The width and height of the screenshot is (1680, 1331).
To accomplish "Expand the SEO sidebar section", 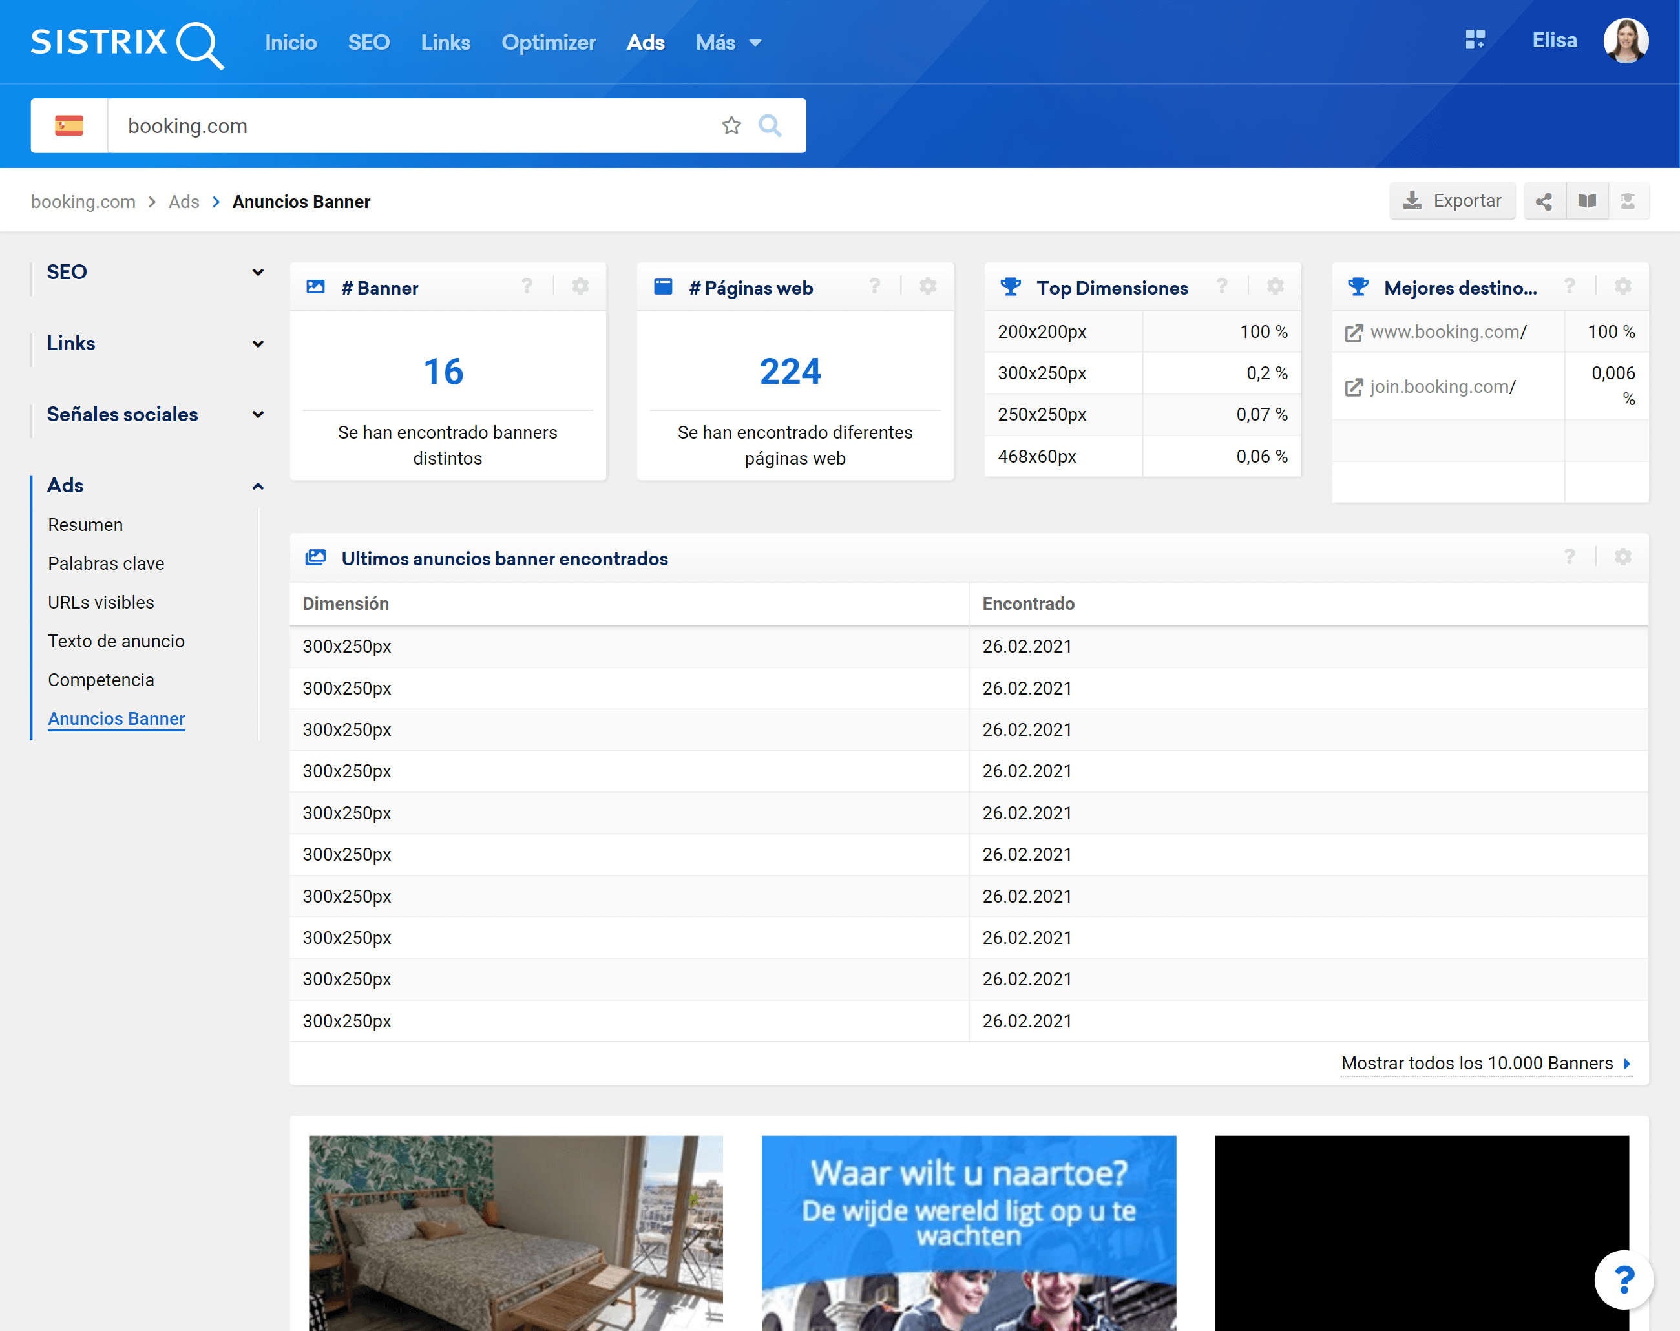I will 258,272.
